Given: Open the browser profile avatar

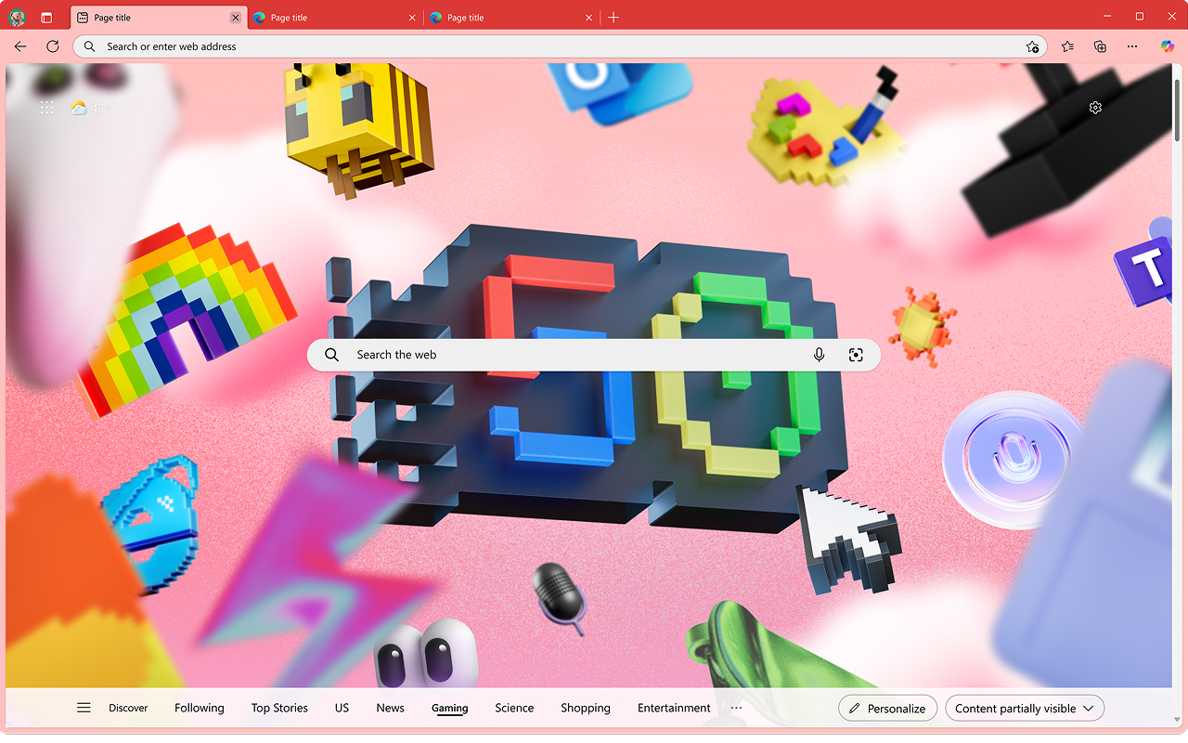Looking at the screenshot, I should click(18, 18).
